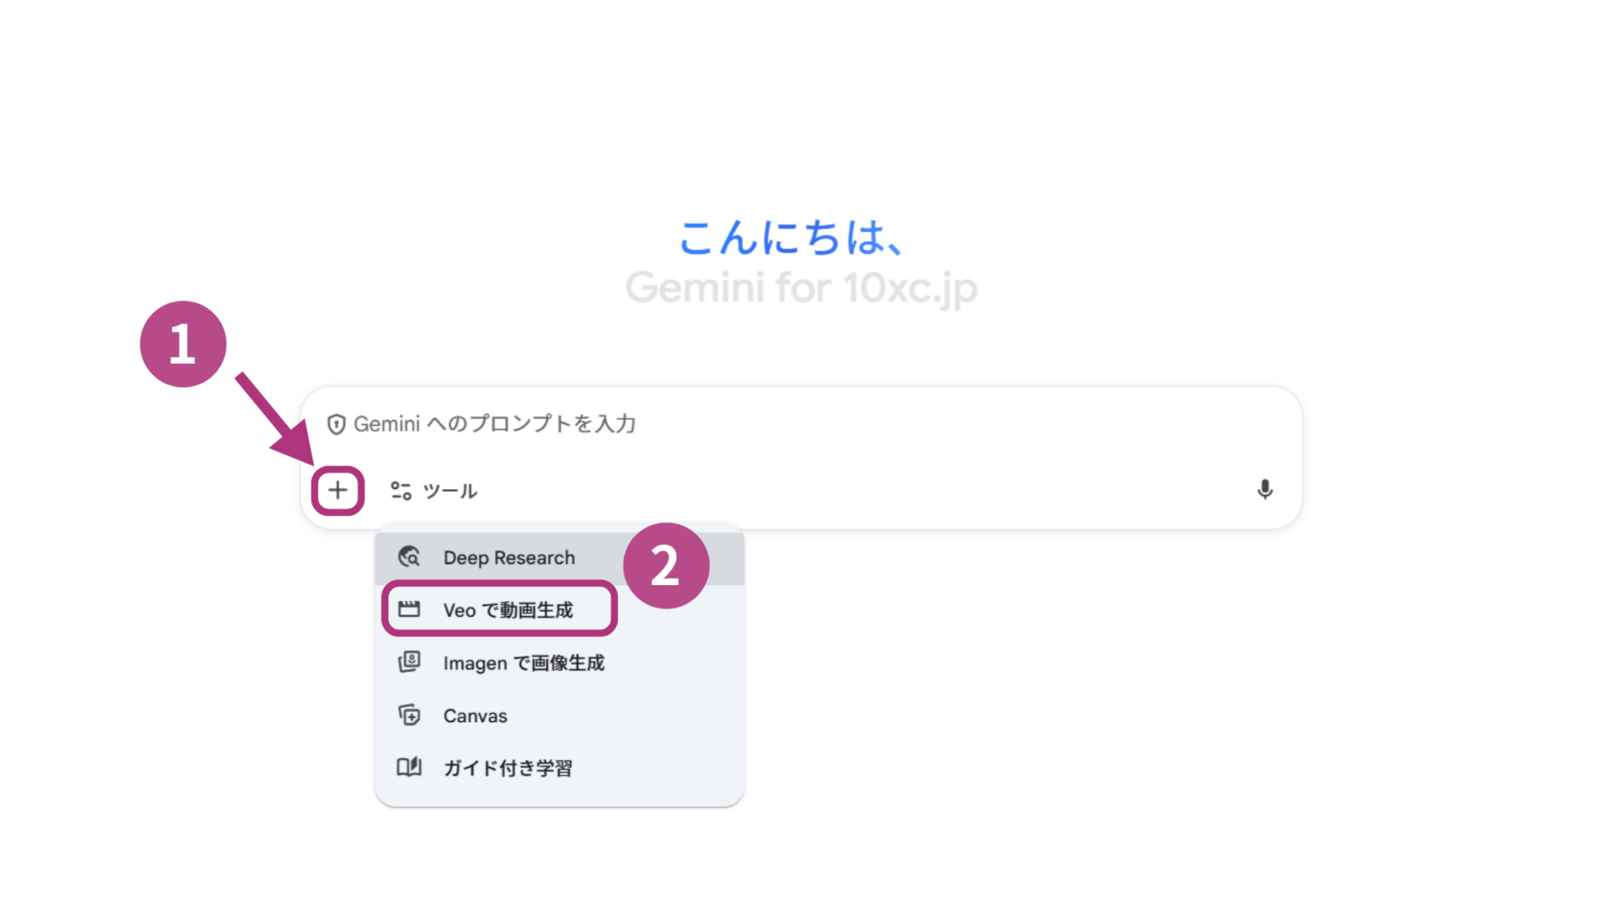Click the sliders icon next to ツール
Screen dimensions: 1617x909
click(400, 490)
